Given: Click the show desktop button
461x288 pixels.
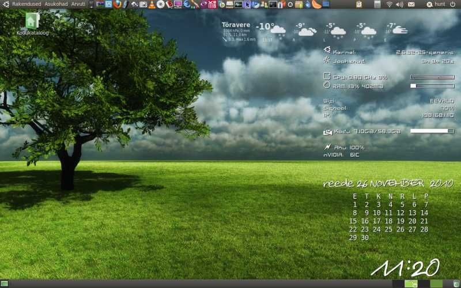Looking at the screenshot, I should (4, 284).
